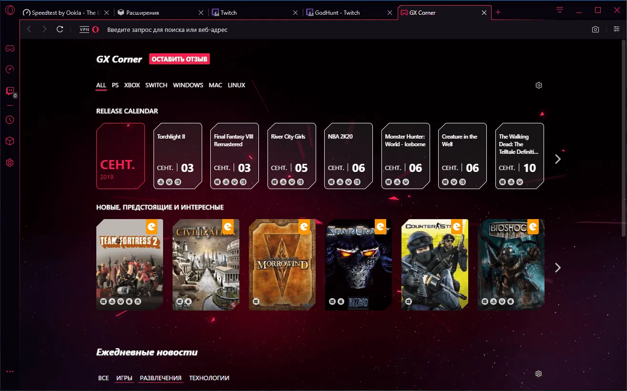Open the Final Fantasy VIII Remastered card
Screen dimensions: 627x391
click(x=235, y=156)
